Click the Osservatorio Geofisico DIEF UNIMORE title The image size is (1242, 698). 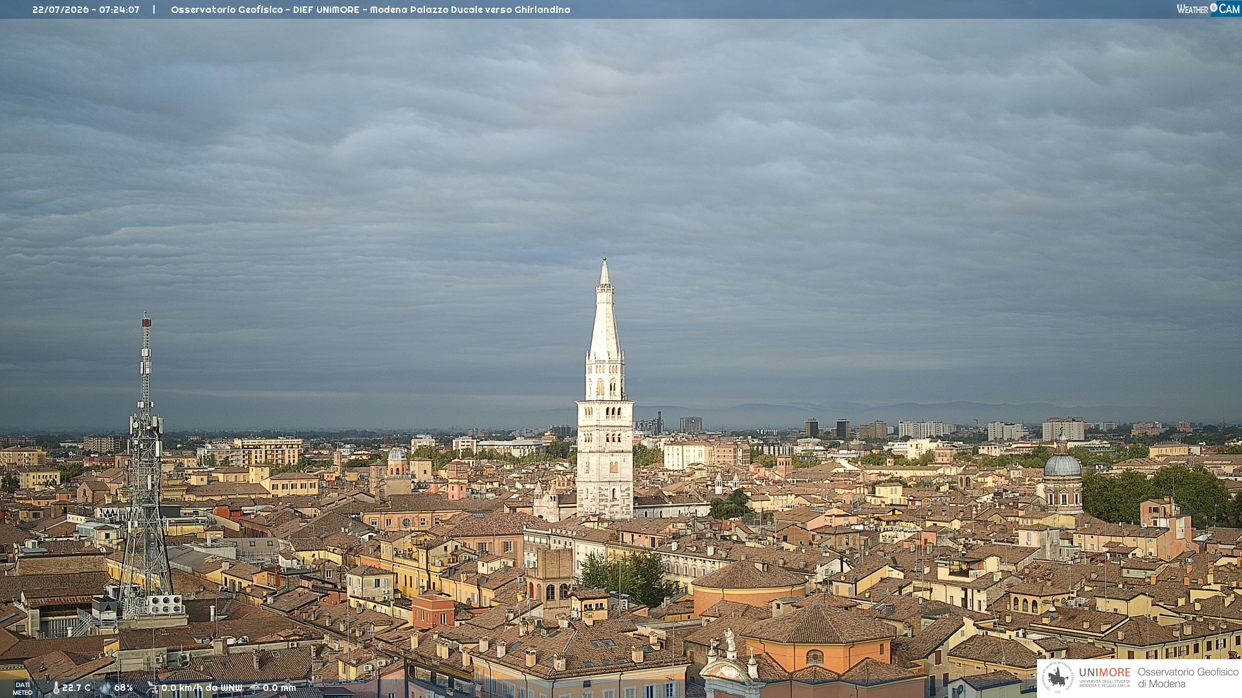coord(371,10)
